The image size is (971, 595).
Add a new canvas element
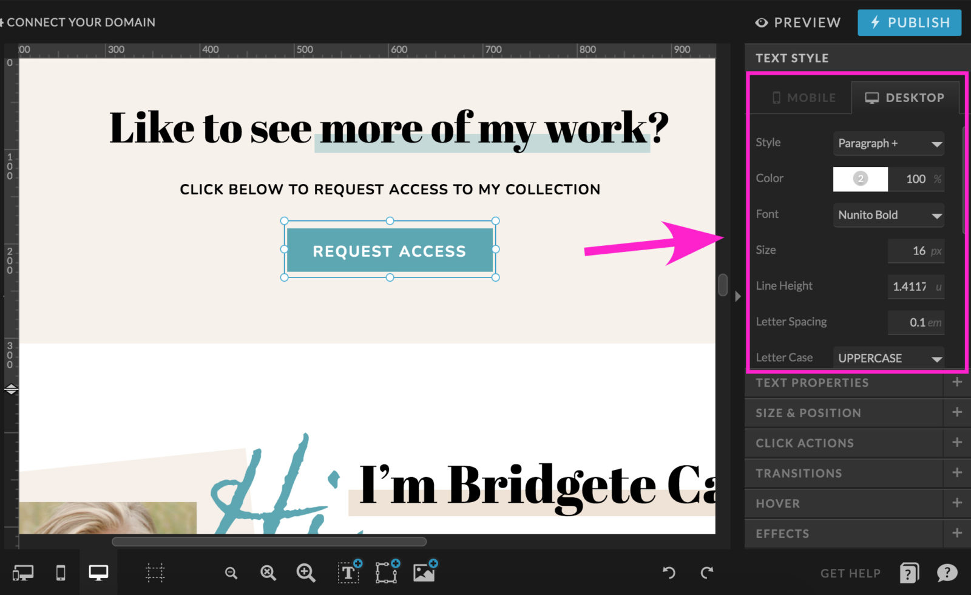point(385,573)
